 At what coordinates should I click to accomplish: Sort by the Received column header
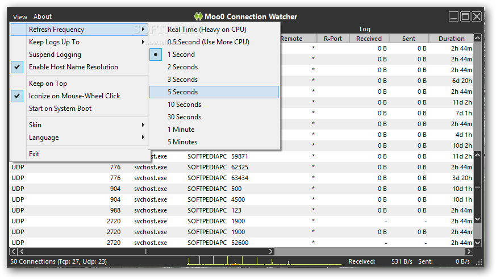[369, 39]
